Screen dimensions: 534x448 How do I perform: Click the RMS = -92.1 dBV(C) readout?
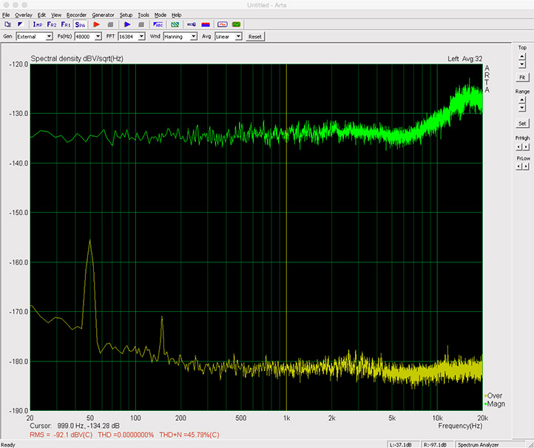(61, 435)
